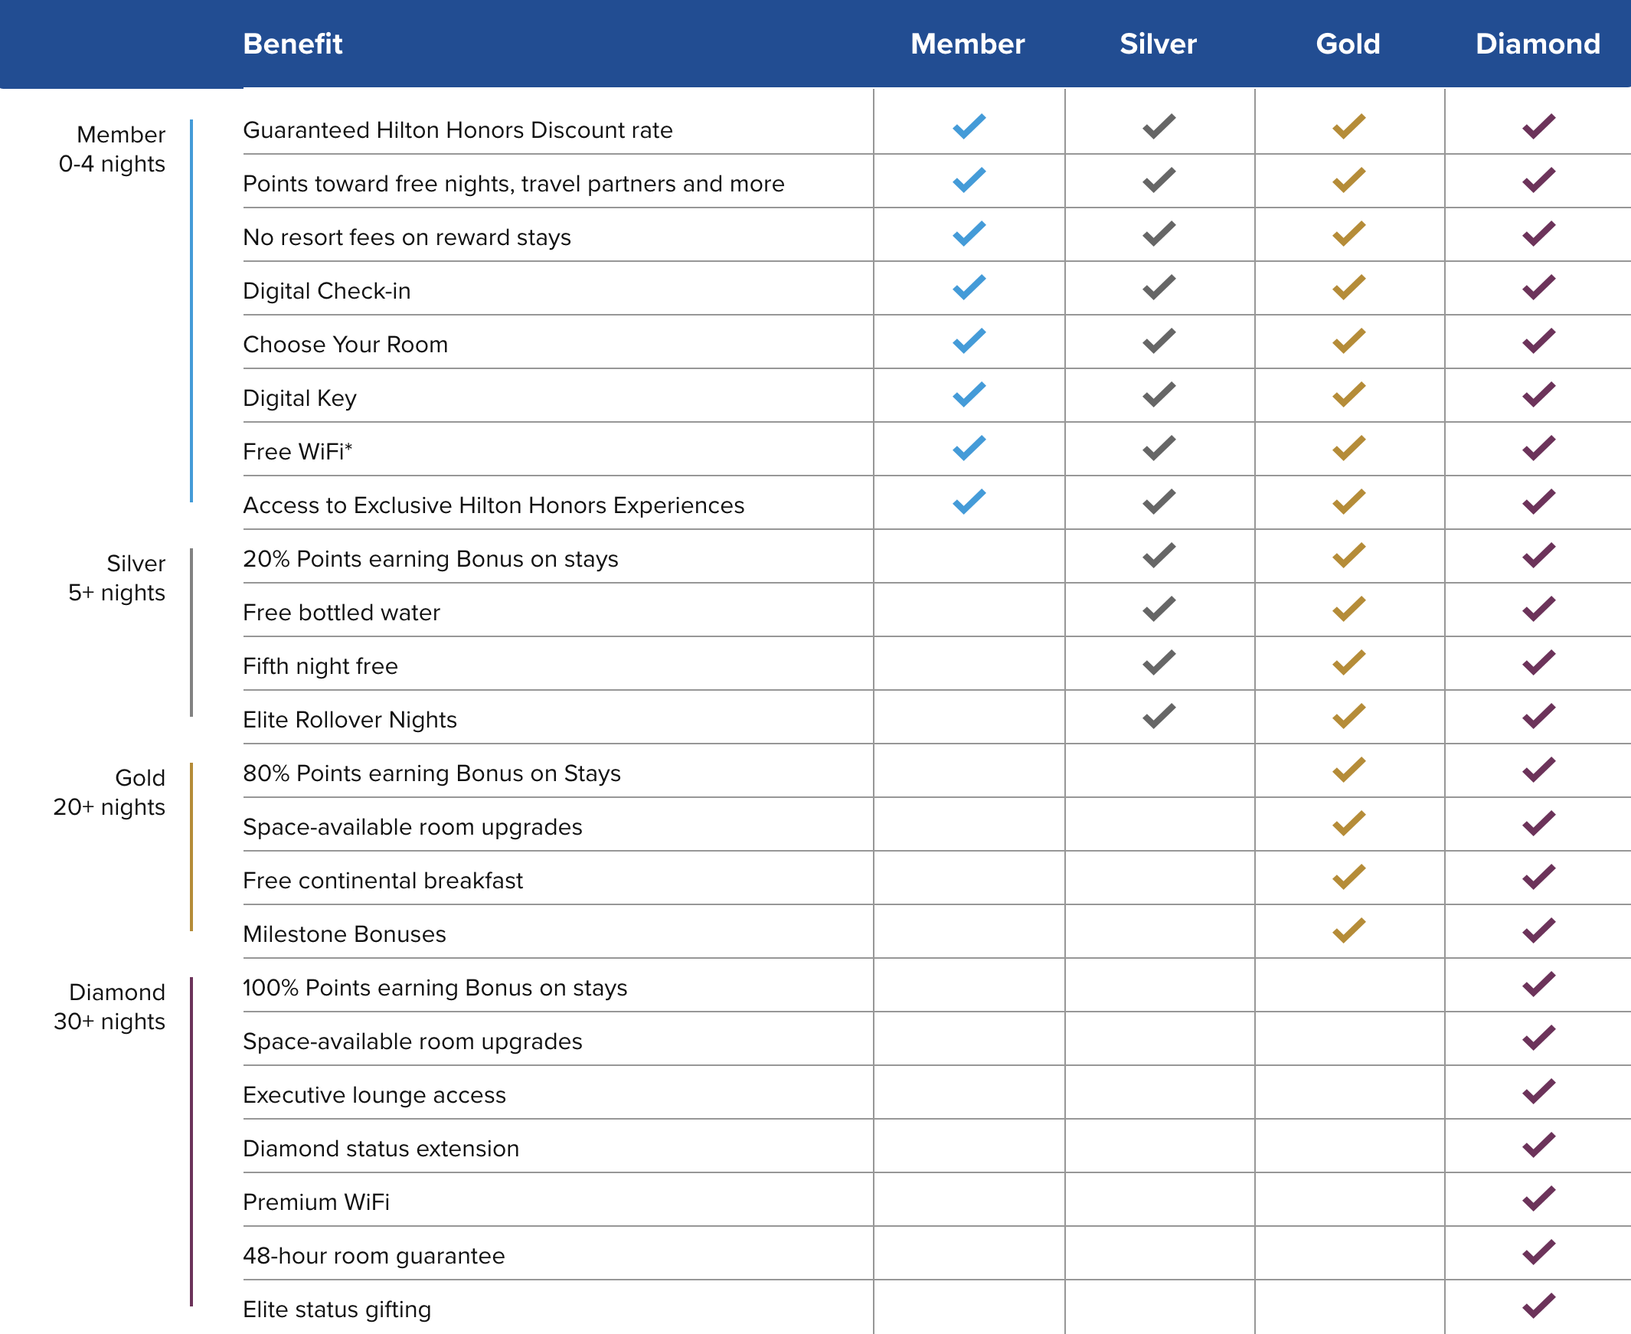
Task: Click the Gold column header
Action: (x=1348, y=44)
